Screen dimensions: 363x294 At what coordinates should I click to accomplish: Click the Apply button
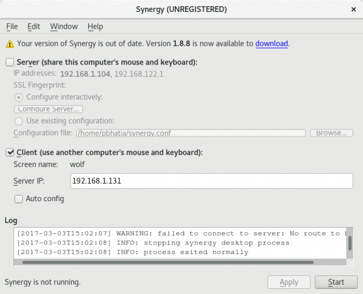289,282
